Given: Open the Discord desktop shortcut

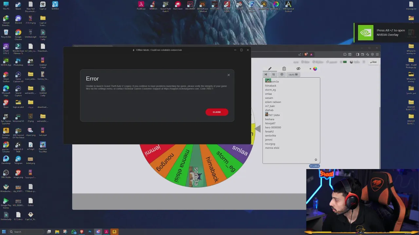Looking at the screenshot, I should pos(18,20).
